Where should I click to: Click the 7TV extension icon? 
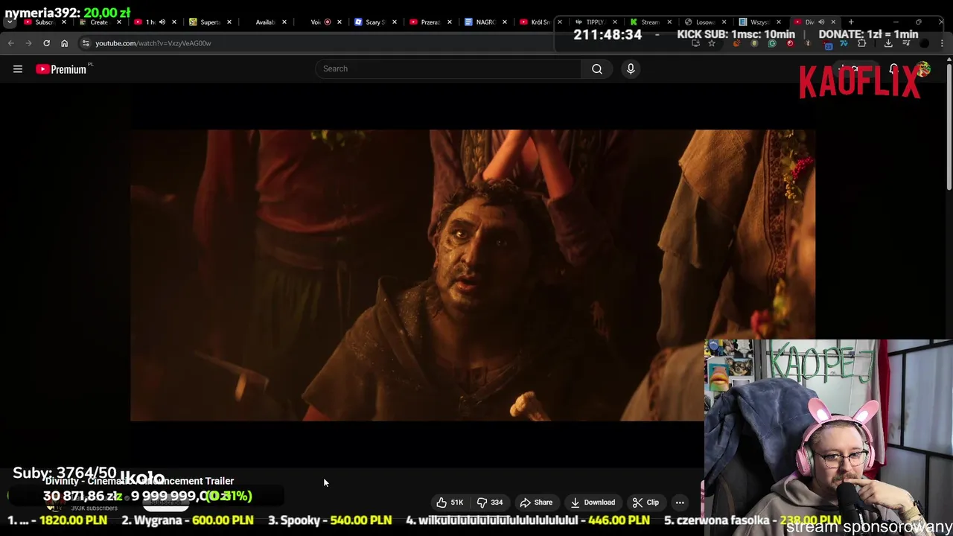[x=844, y=43]
